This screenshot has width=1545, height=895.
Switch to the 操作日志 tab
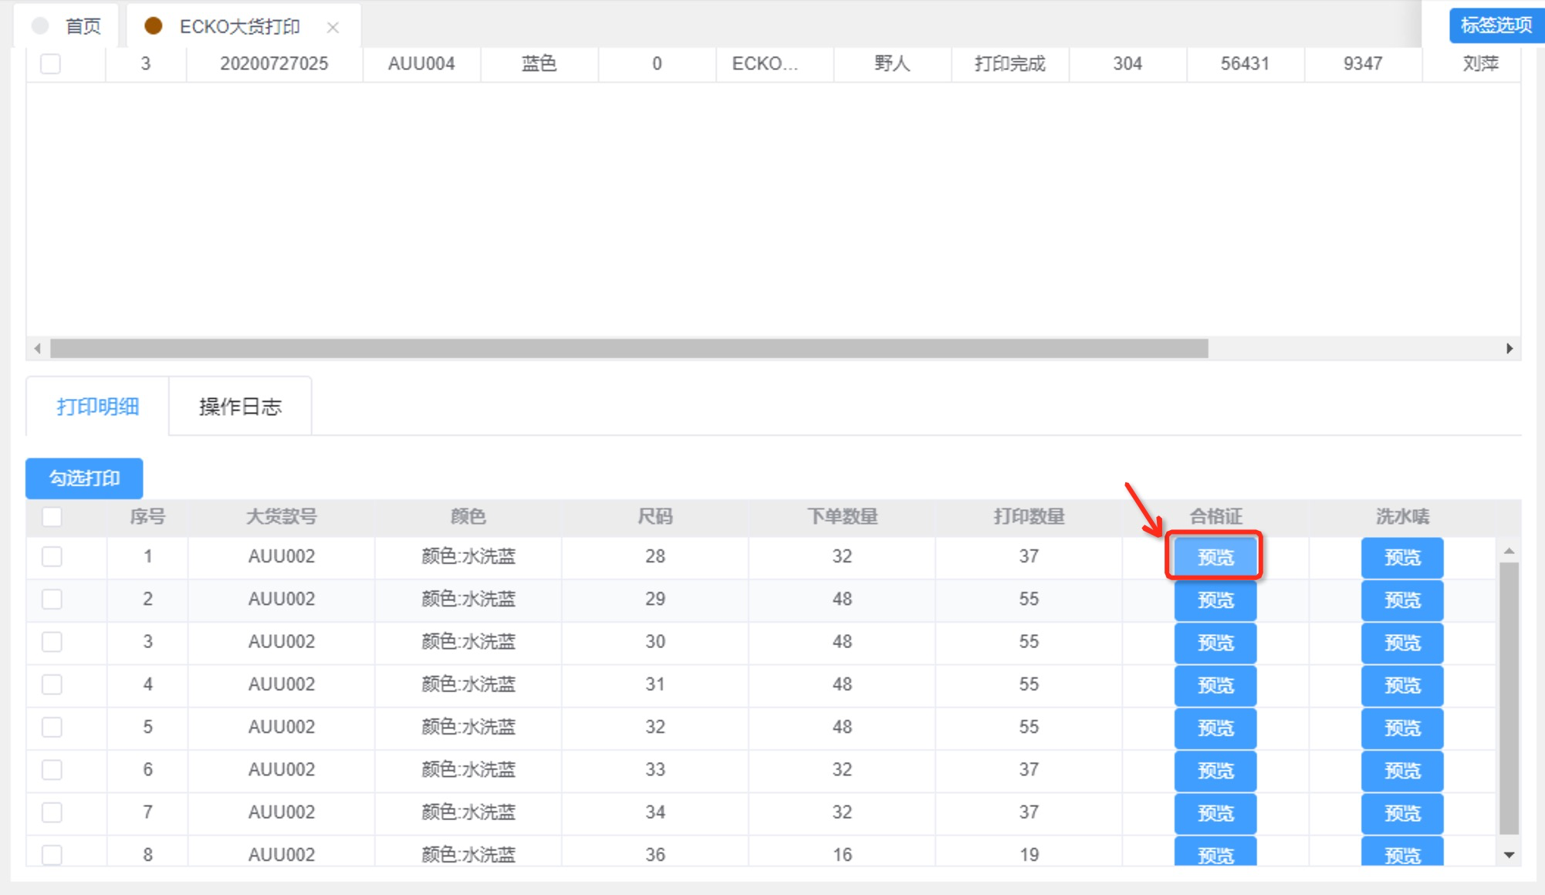pyautogui.click(x=240, y=407)
